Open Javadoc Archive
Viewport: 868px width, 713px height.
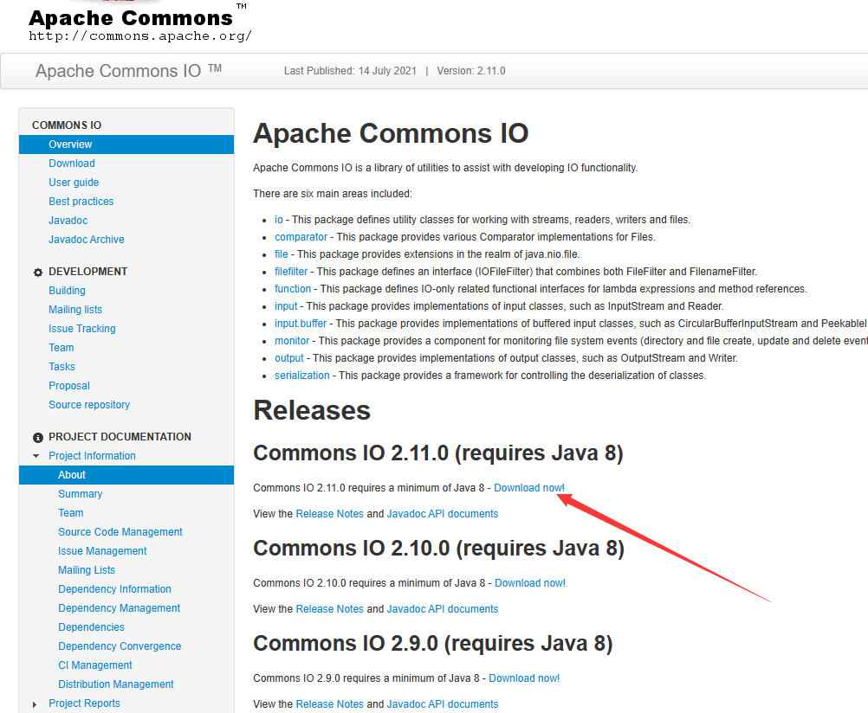click(87, 240)
